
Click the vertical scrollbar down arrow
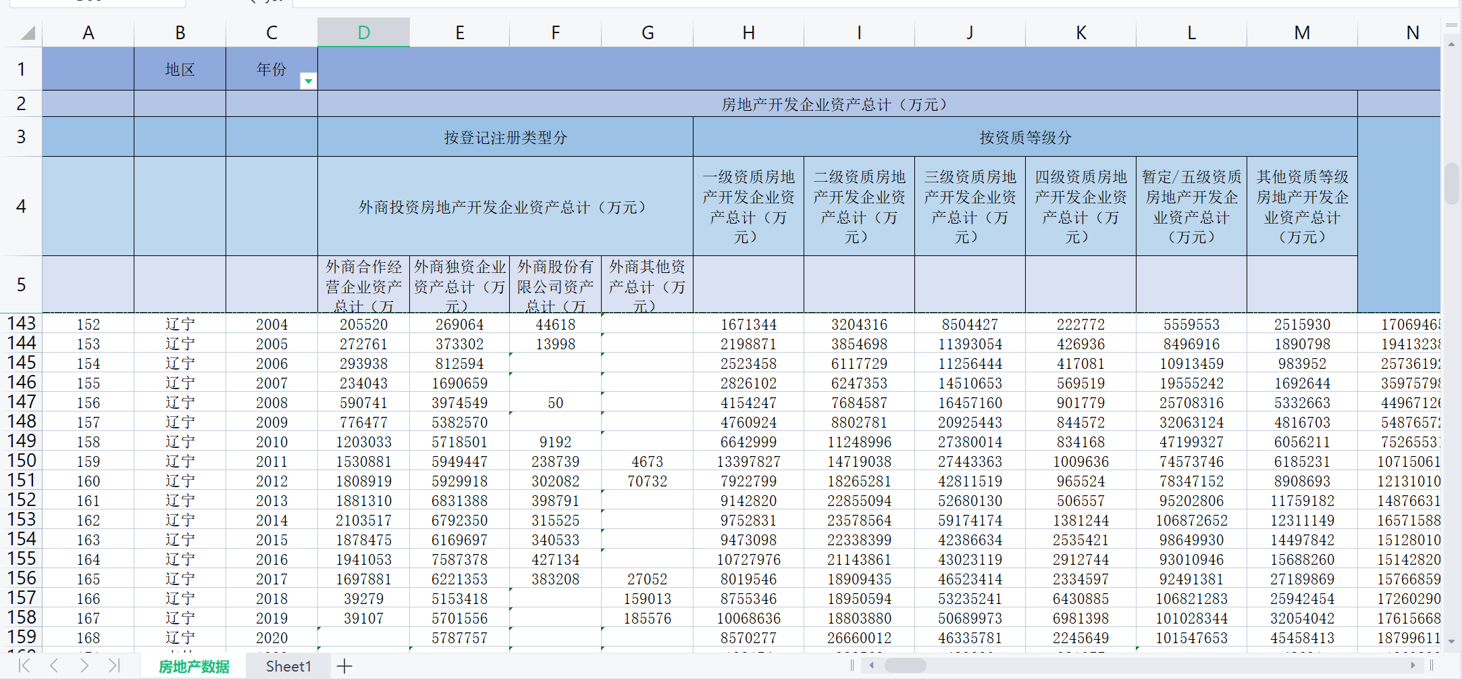(1451, 642)
